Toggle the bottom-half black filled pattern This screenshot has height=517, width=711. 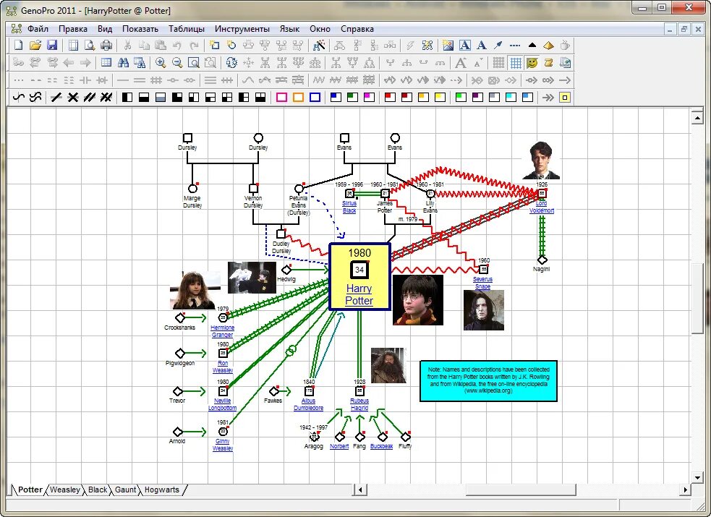tap(144, 97)
